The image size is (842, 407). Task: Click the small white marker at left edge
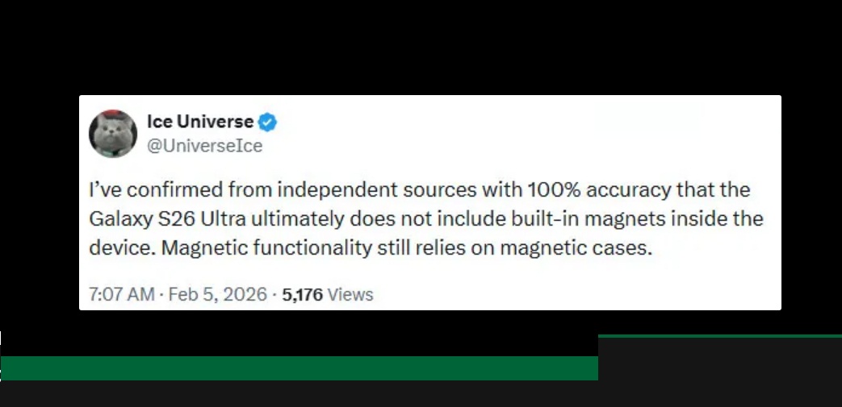click(1, 338)
